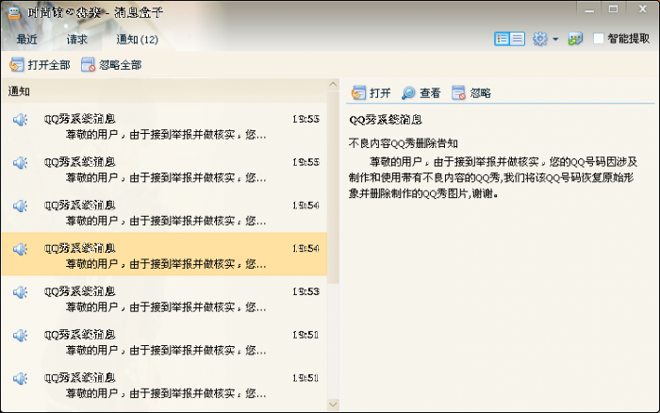Screen dimensions: 660x413
Task: Select the highlighted QQ秀系统消息 at 19:54
Action: (164, 255)
